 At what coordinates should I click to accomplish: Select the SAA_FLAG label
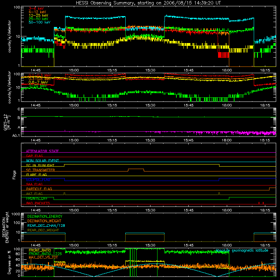[34, 184]
